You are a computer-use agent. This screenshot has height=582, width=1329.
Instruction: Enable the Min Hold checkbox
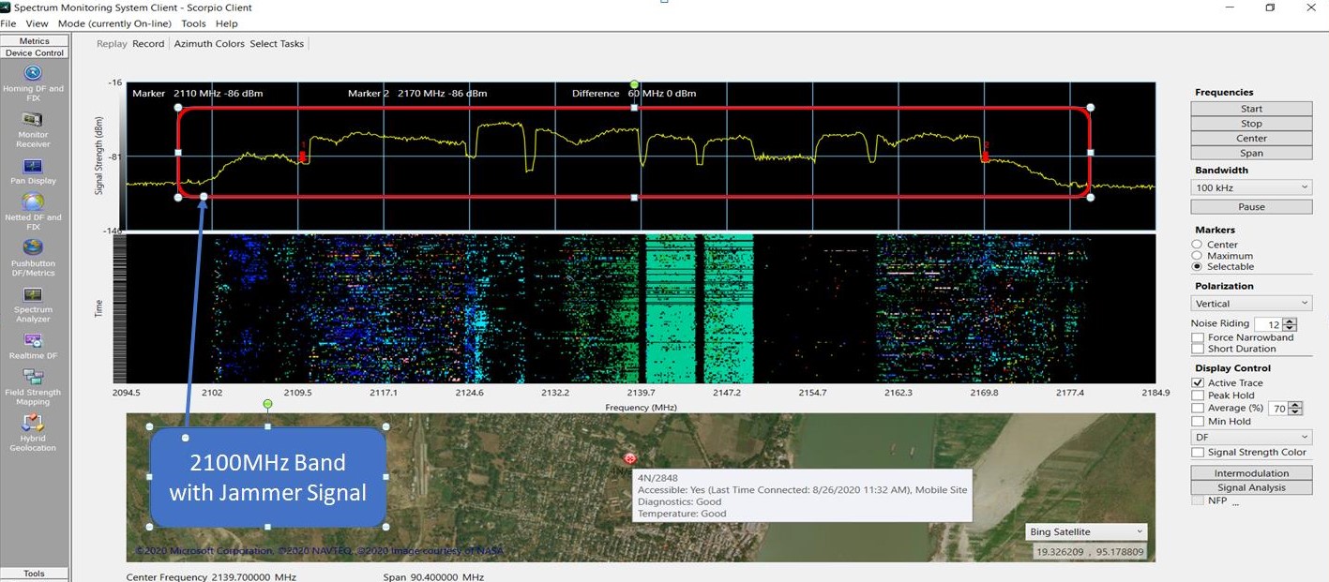pos(1198,421)
